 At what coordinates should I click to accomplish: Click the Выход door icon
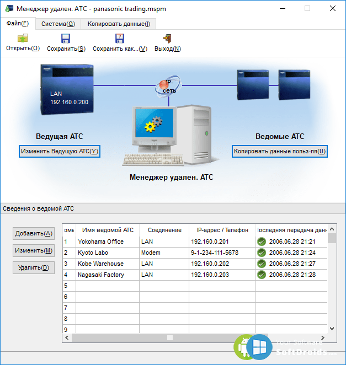click(167, 39)
